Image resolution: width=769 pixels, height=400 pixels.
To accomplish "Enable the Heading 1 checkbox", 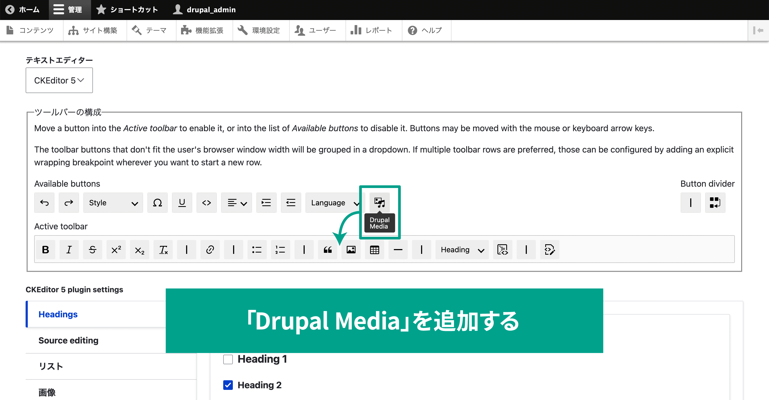I will [228, 359].
